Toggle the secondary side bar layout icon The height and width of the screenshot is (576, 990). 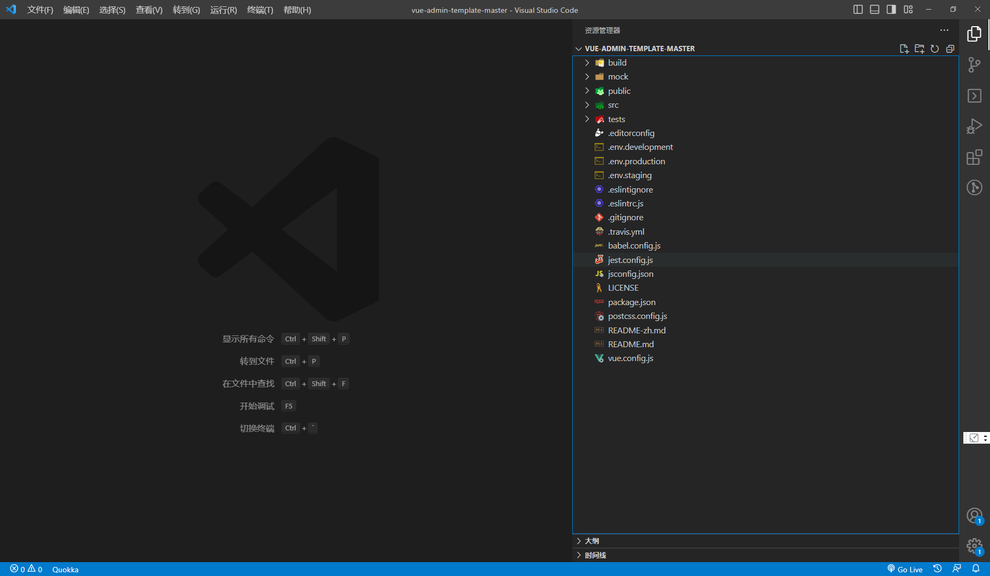pos(891,10)
